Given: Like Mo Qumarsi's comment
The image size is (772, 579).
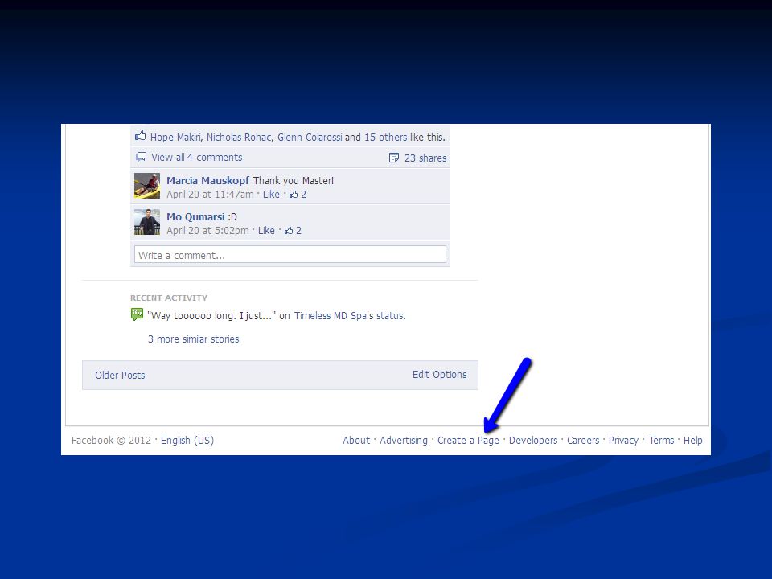Looking at the screenshot, I should 266,231.
